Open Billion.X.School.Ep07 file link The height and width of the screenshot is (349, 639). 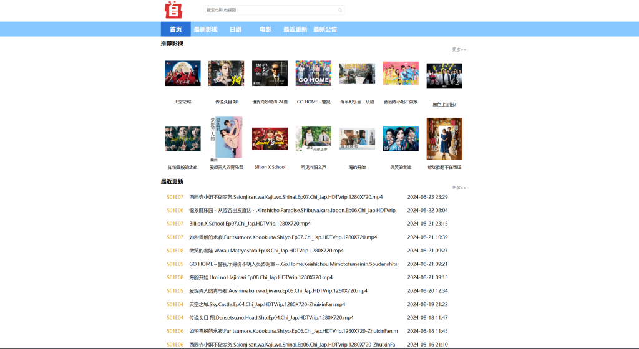[250, 224]
